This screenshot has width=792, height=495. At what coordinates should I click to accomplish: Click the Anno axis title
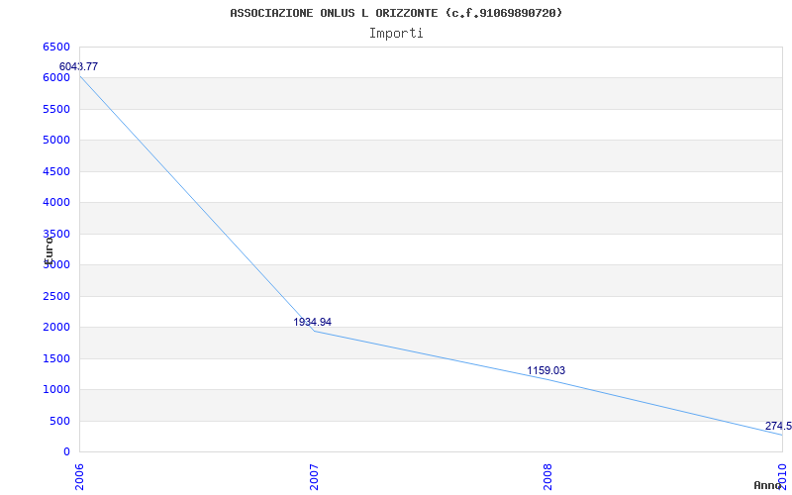pyautogui.click(x=767, y=485)
